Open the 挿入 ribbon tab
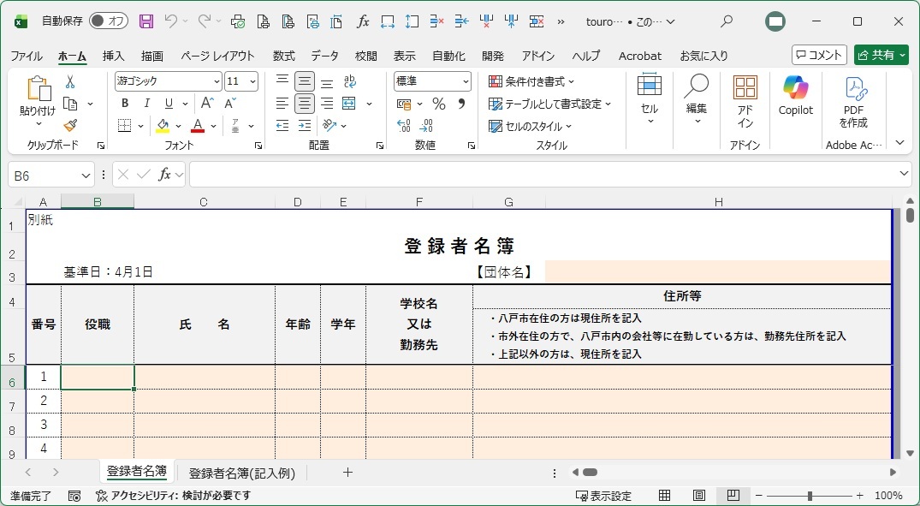This screenshot has width=920, height=506. click(113, 56)
